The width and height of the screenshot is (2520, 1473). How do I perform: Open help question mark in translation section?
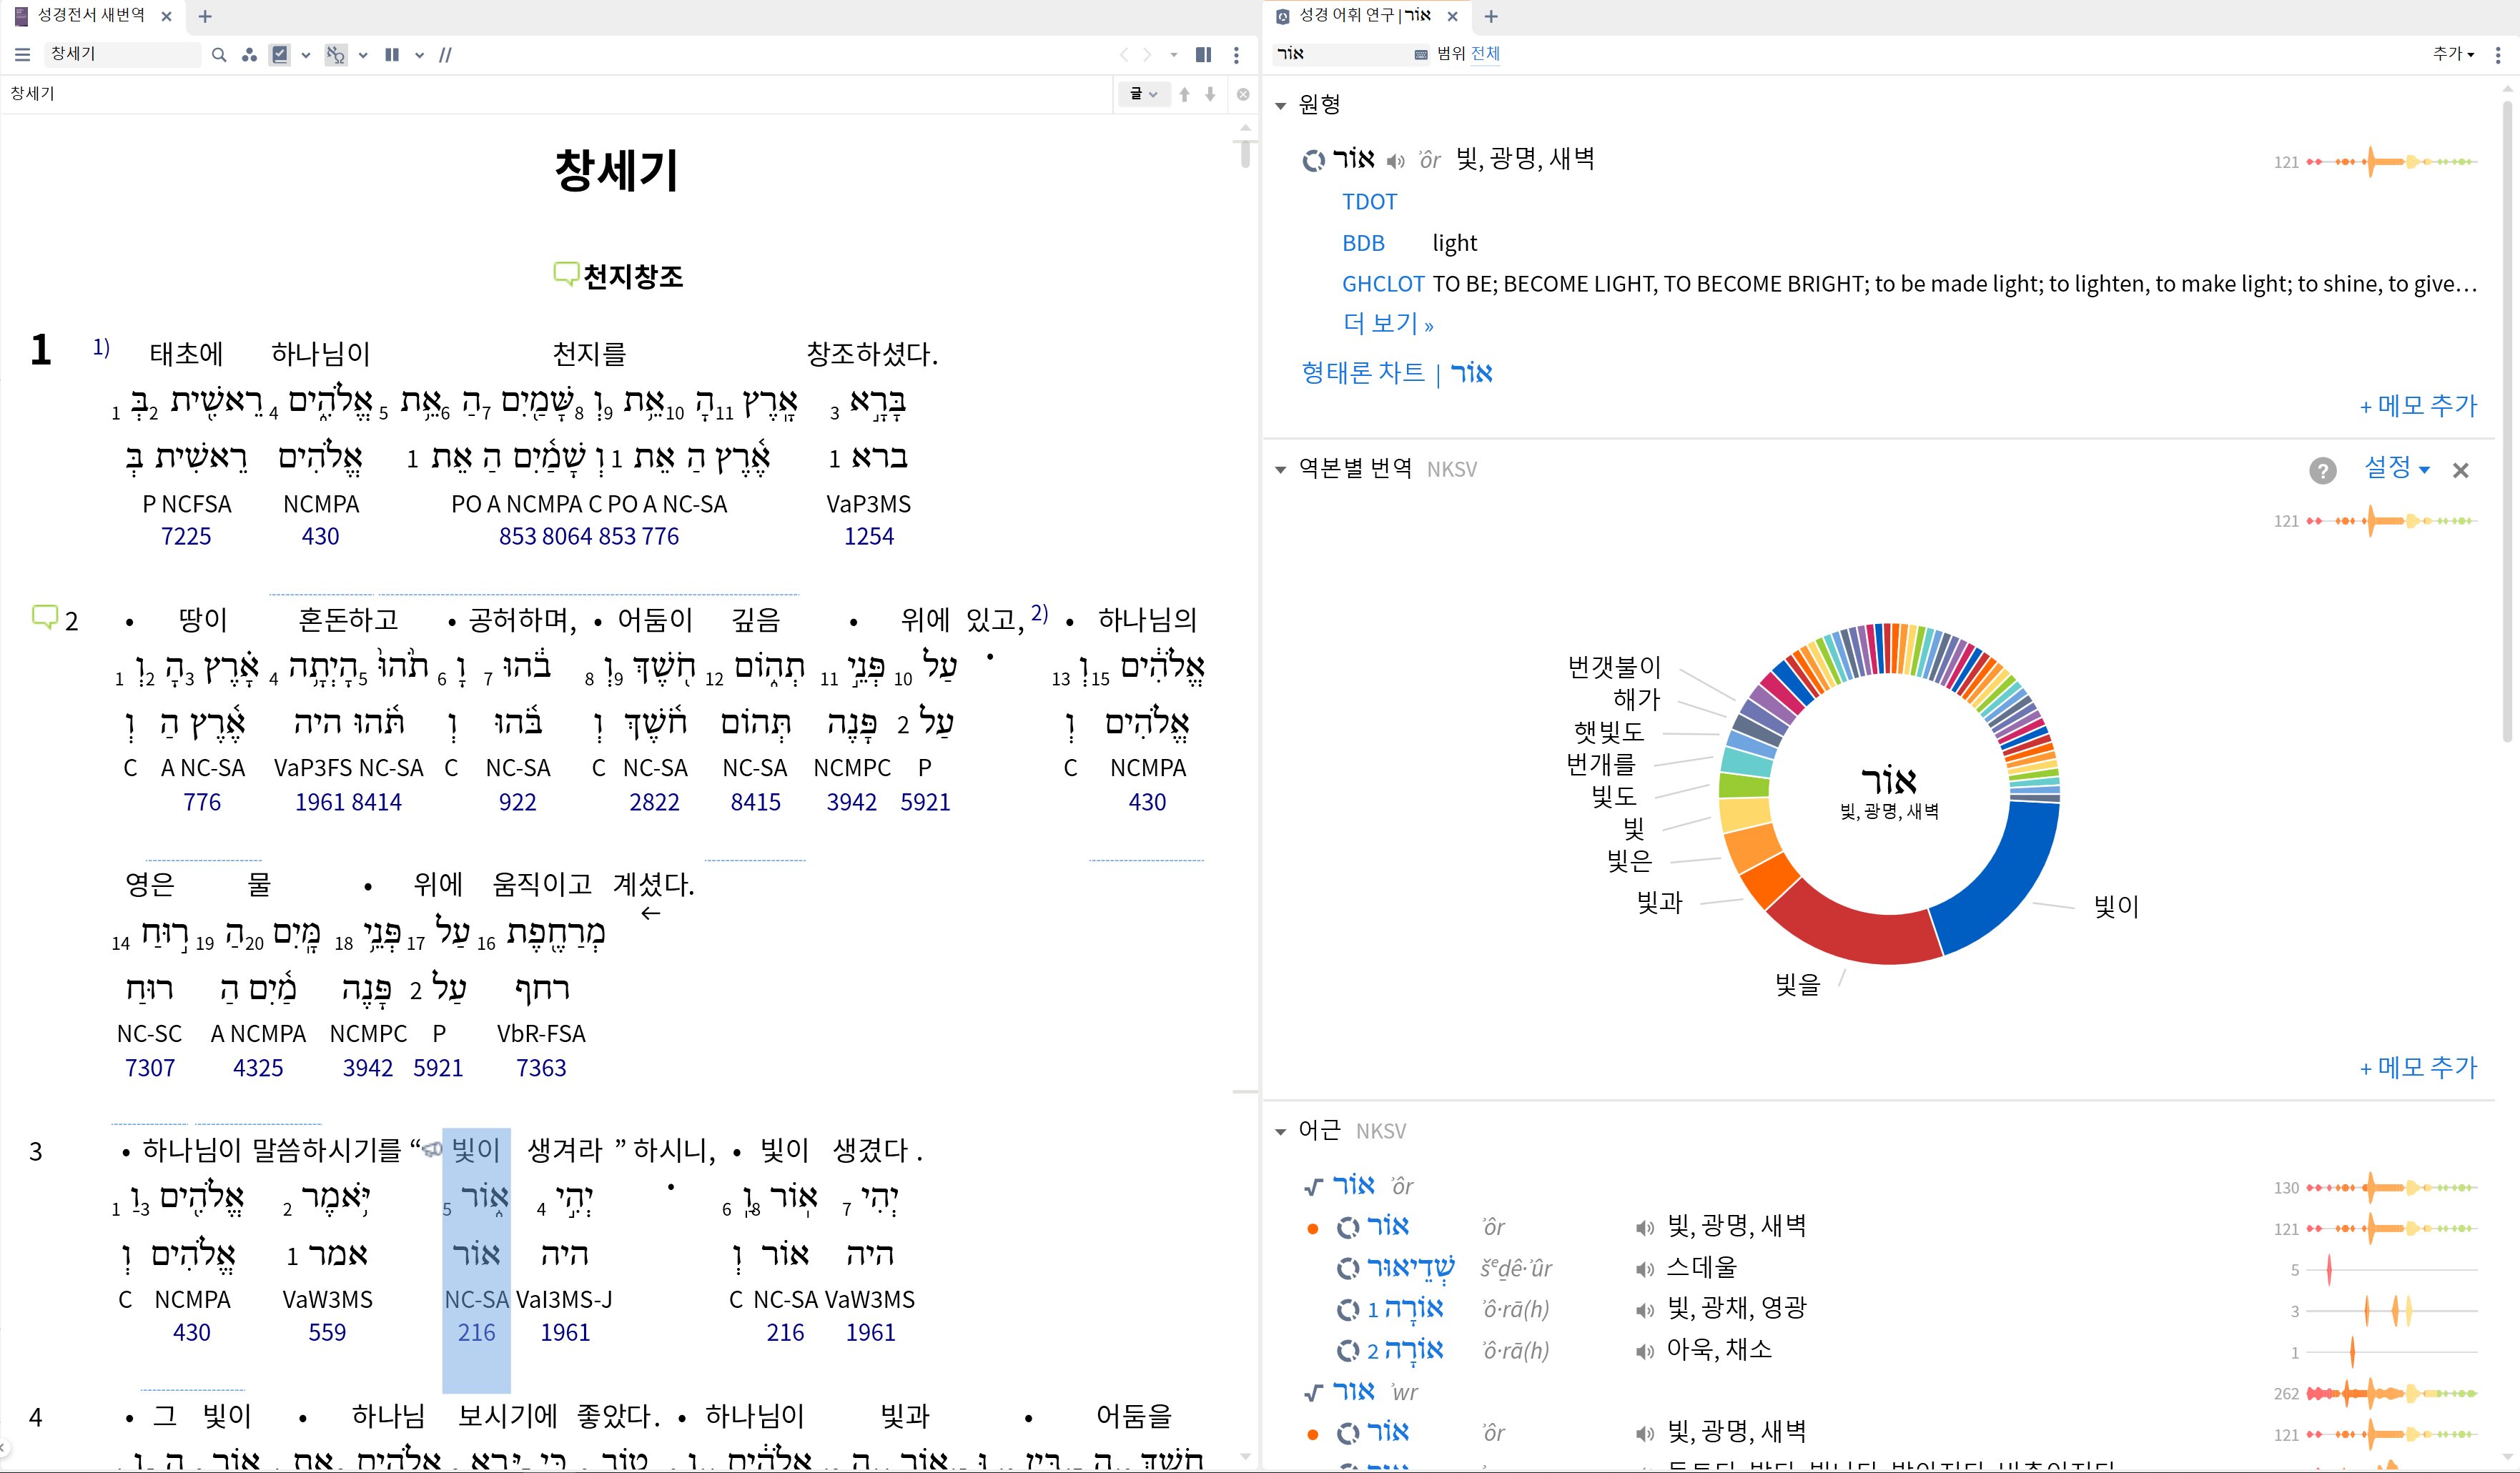click(x=2323, y=470)
